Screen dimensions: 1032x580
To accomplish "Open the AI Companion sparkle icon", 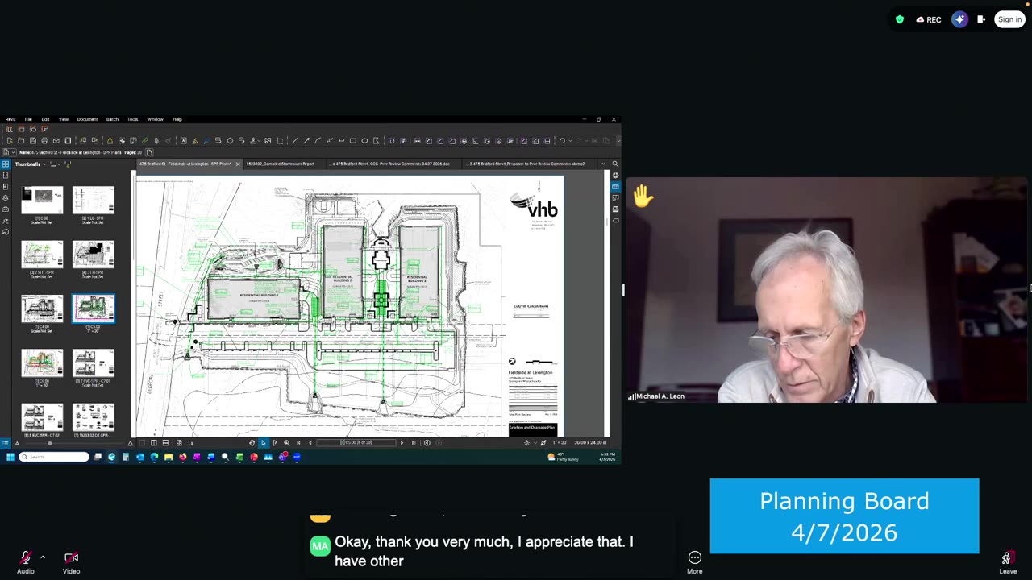I will [x=959, y=19].
